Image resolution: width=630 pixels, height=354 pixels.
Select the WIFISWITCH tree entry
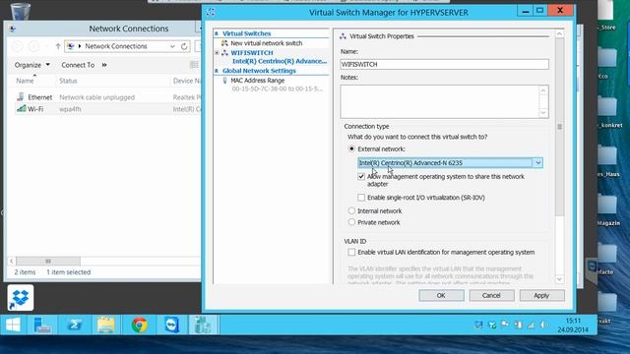(252, 52)
